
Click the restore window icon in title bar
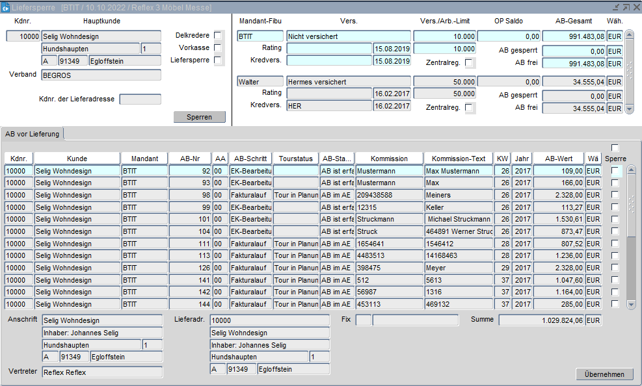626,6
